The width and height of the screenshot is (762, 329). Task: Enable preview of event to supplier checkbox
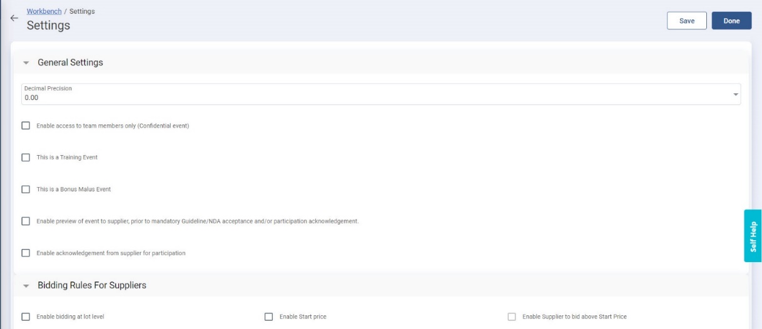26,221
